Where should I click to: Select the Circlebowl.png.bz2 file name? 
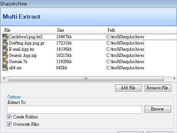(x=25, y=37)
